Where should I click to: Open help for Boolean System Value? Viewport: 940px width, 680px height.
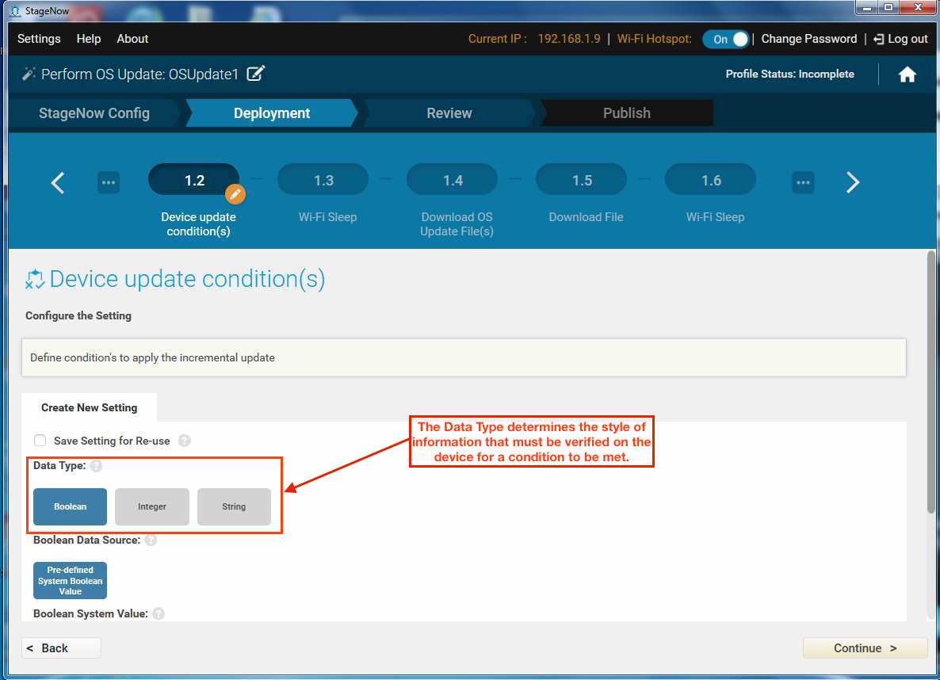tap(159, 614)
